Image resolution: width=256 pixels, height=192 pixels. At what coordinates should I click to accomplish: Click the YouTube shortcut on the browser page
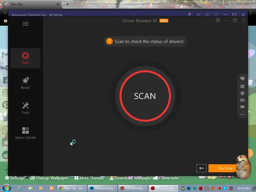click(4, 67)
